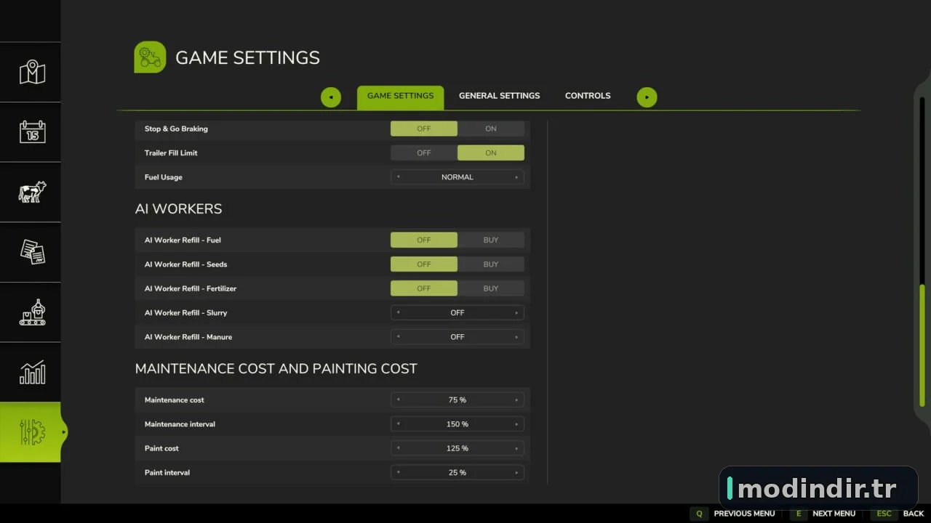The height and width of the screenshot is (523, 931).
Task: Switch to the Game Settings tab
Action: pyautogui.click(x=400, y=97)
